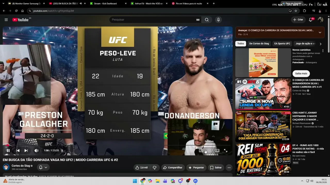Click the Criar create button

click(298, 20)
